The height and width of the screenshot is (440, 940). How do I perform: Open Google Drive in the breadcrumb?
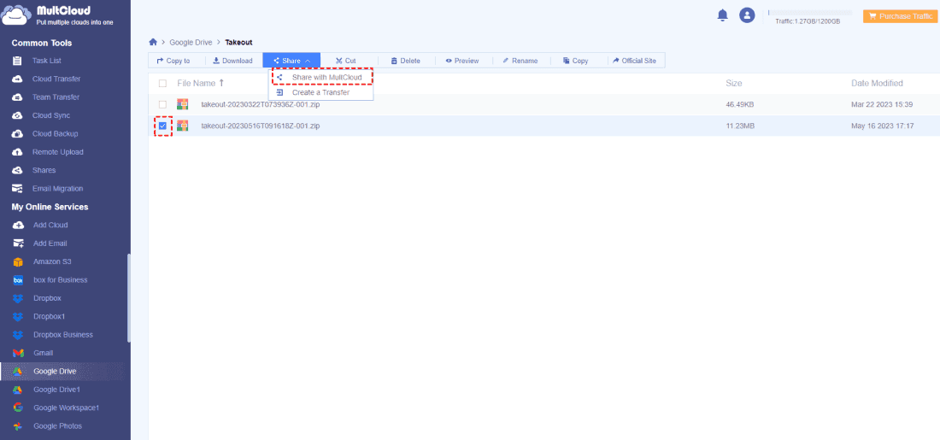coord(191,42)
